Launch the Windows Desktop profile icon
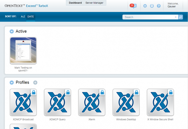The image size is (188, 129). click(126, 102)
